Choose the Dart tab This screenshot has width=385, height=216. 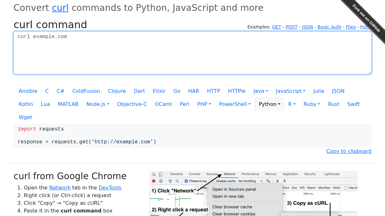click(x=139, y=91)
